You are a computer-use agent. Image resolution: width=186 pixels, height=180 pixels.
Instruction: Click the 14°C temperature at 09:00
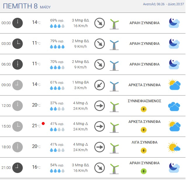(x=36, y=84)
